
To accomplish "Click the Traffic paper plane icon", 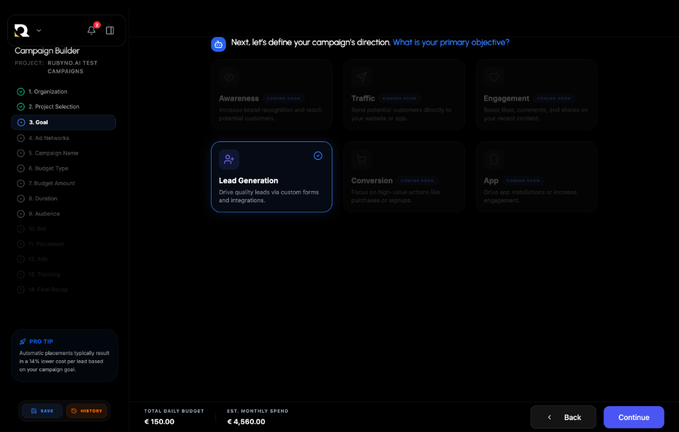I will point(361,77).
